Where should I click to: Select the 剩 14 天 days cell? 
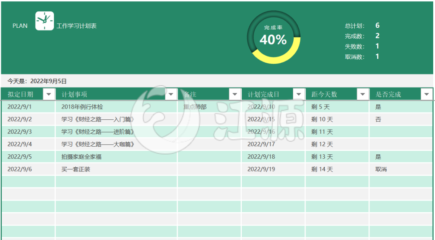coord(322,169)
